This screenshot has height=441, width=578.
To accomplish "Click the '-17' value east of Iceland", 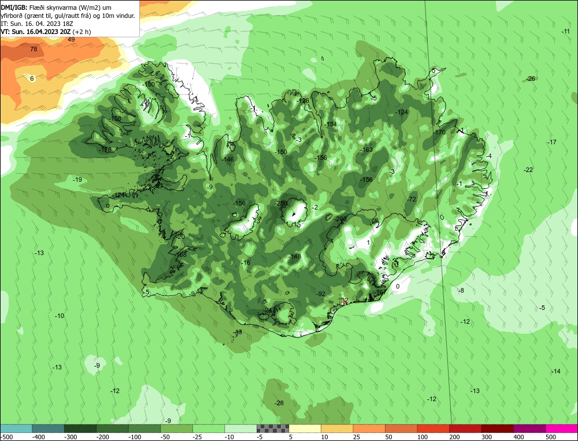I will pyautogui.click(x=551, y=142).
